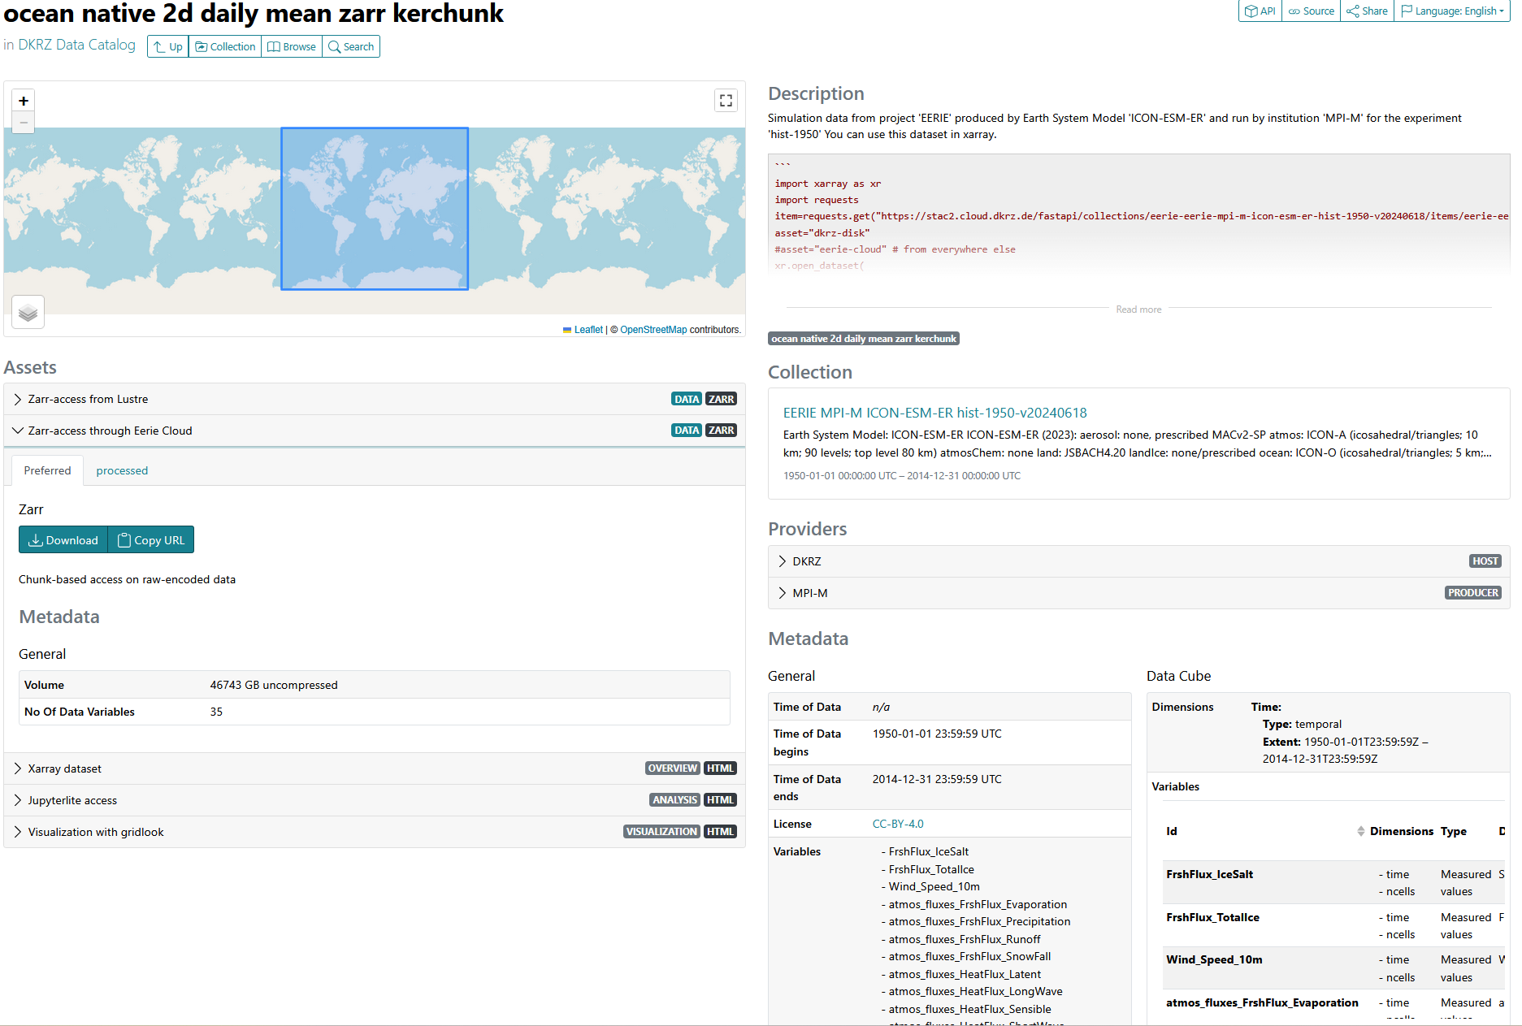
Task: Sort variables table by Id
Action: point(1360,831)
